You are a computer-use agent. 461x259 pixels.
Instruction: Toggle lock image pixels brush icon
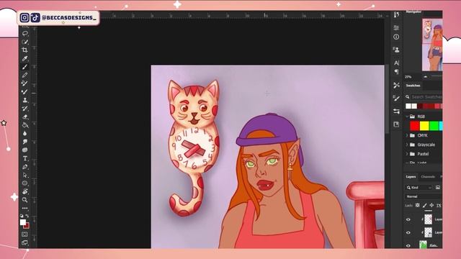(x=424, y=205)
